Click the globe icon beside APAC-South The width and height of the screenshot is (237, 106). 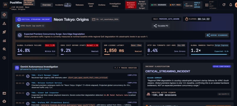coord(19,26)
